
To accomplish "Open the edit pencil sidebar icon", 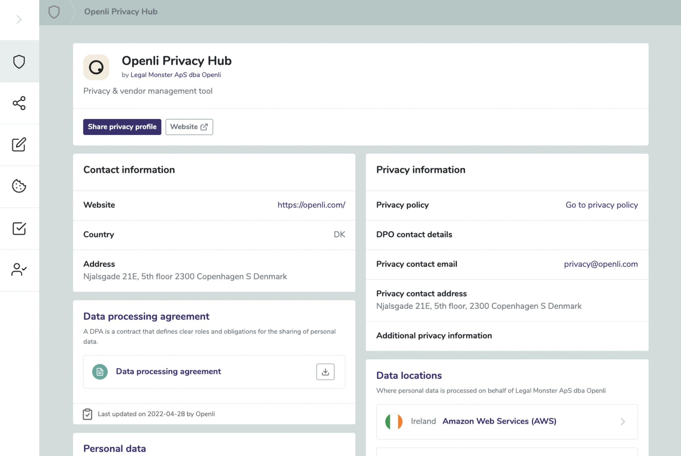I will 19,145.
